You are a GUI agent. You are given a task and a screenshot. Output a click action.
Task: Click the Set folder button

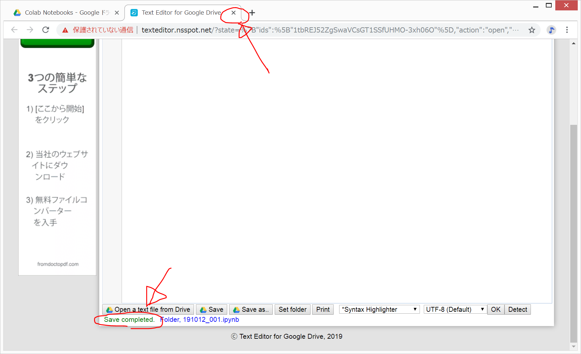tap(292, 309)
